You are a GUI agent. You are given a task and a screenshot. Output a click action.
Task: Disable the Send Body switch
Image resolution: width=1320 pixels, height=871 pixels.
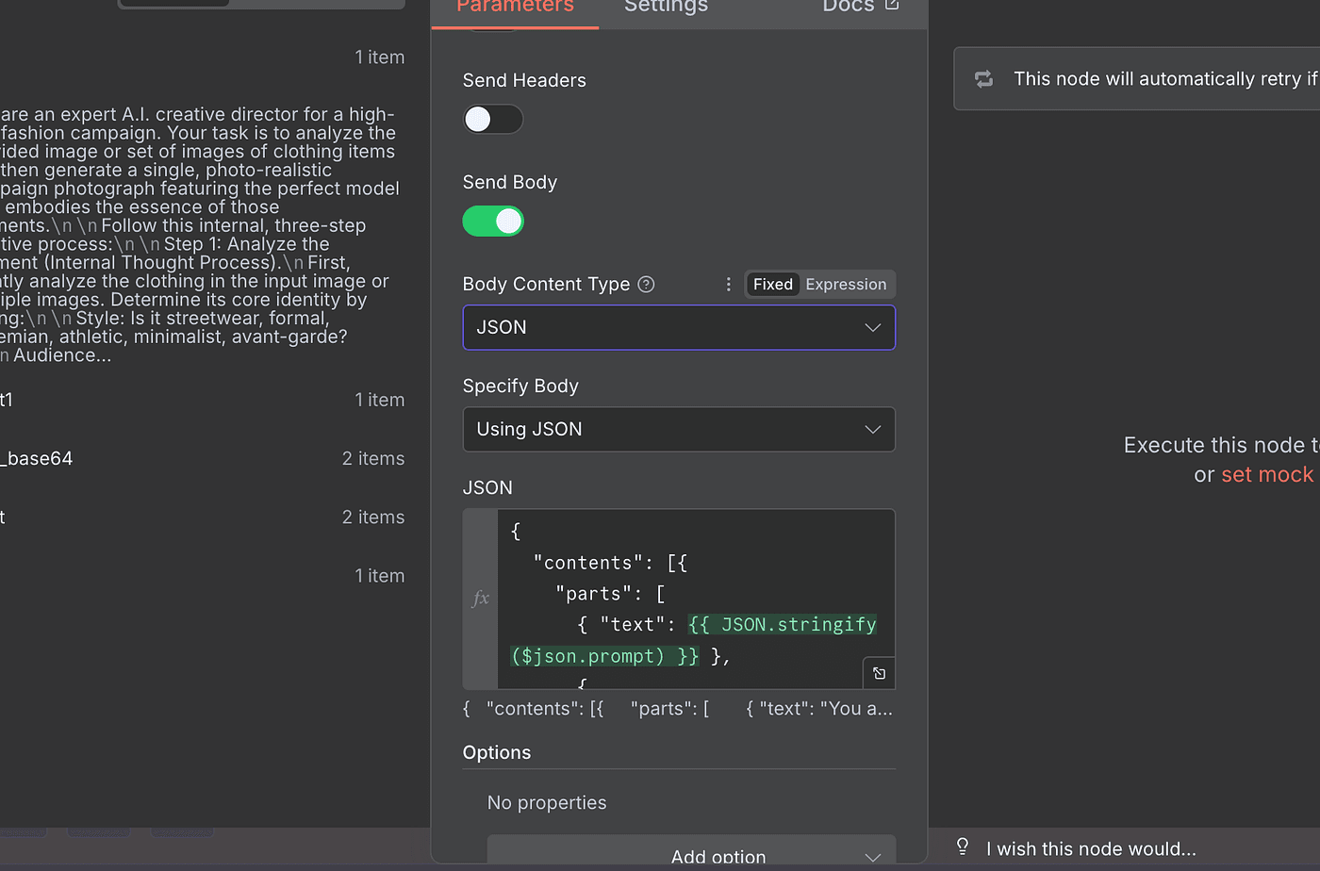pos(492,222)
